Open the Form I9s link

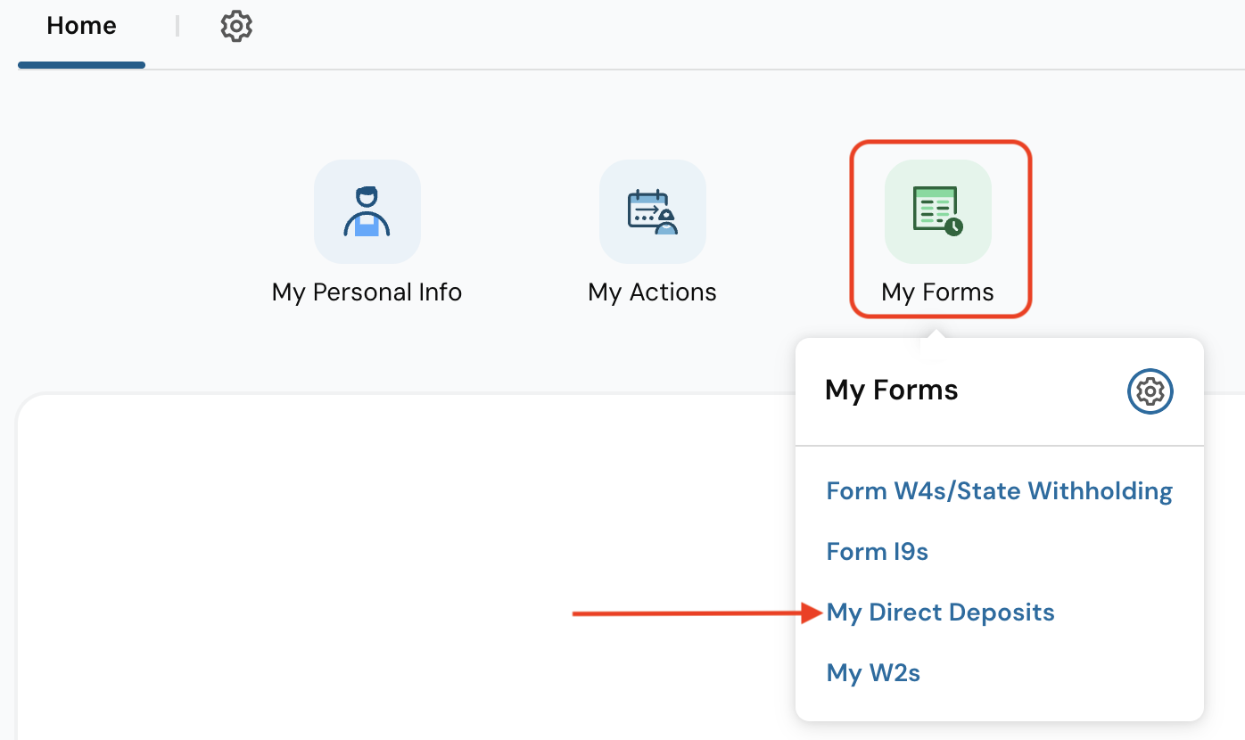click(877, 552)
